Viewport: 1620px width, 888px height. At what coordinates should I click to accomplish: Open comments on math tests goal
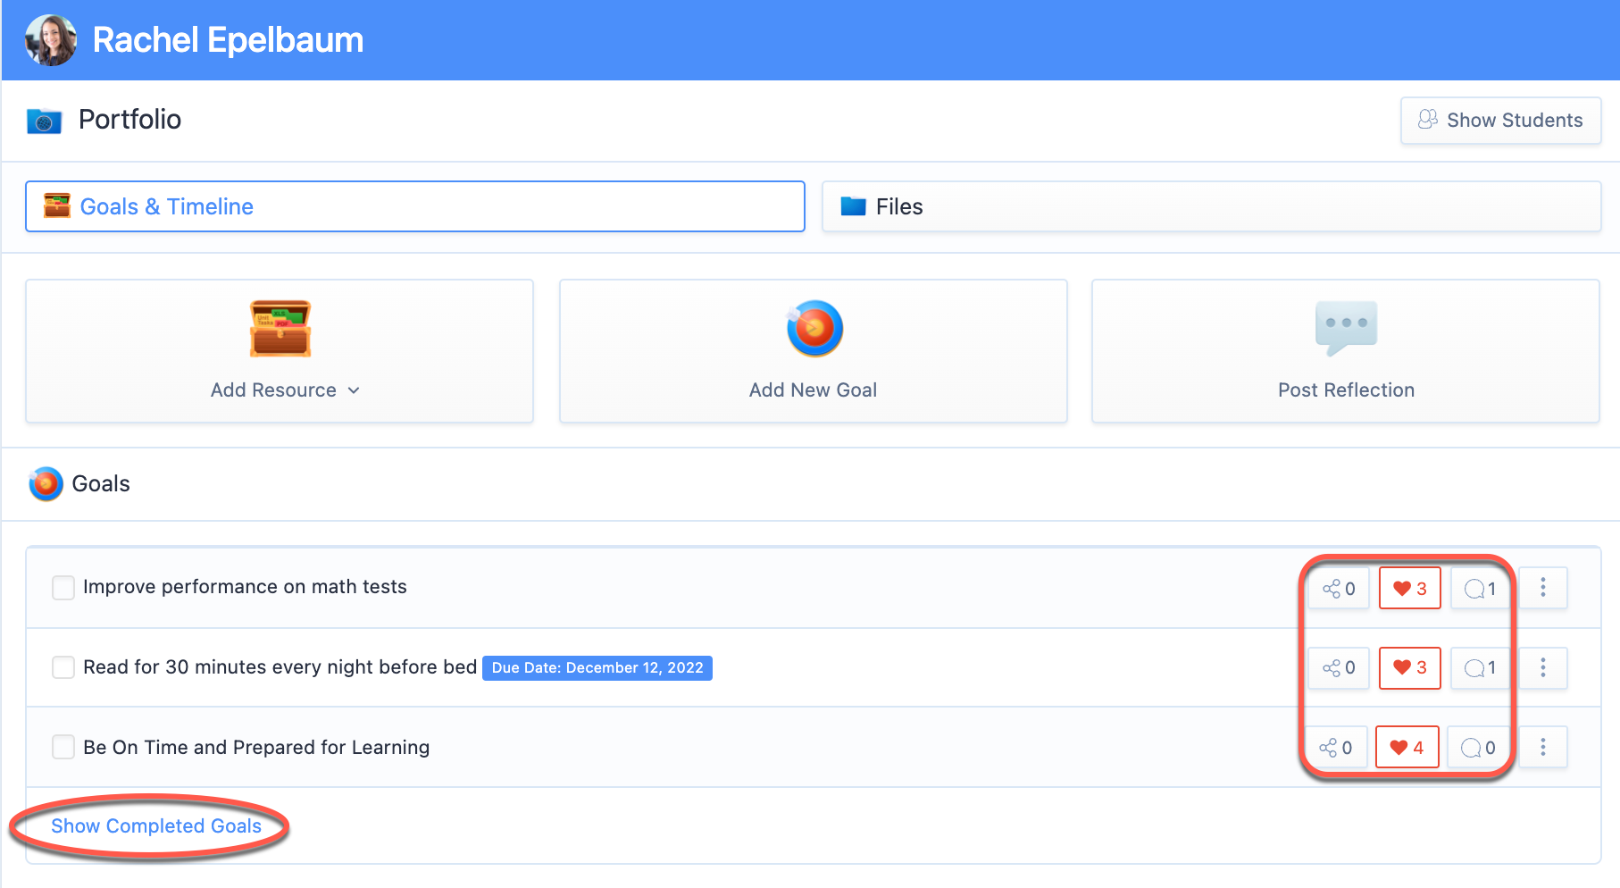click(1480, 589)
